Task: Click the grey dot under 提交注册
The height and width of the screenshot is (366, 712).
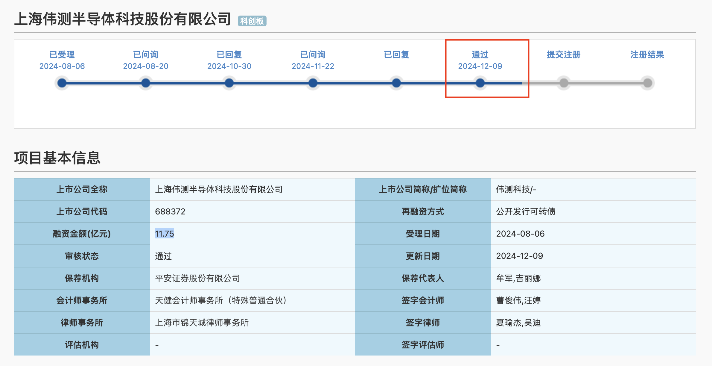Action: 564,83
